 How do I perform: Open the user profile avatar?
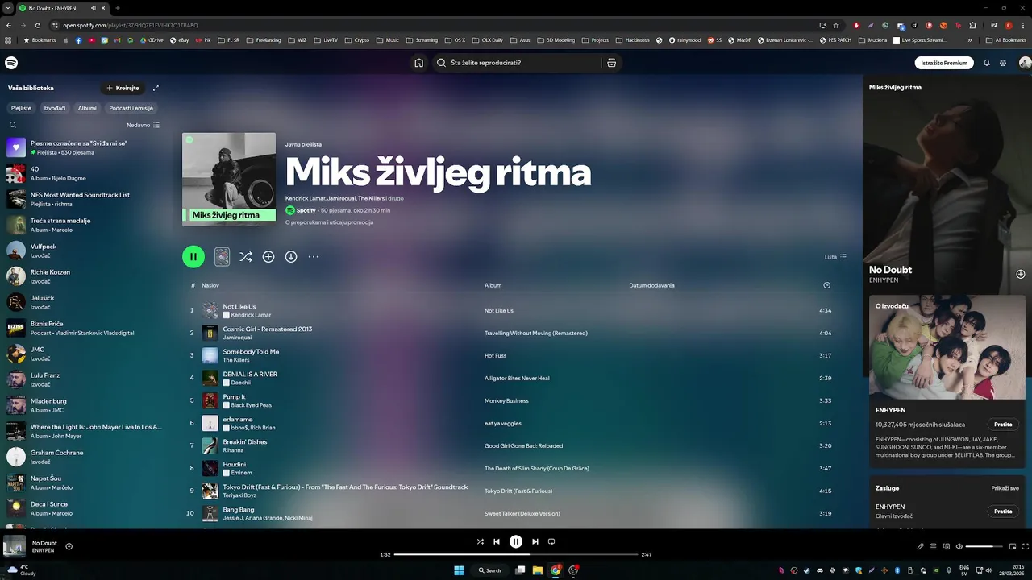pyautogui.click(x=1025, y=63)
